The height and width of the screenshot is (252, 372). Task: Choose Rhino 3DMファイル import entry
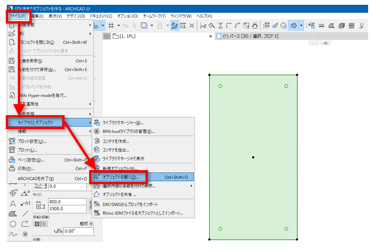click(x=143, y=213)
